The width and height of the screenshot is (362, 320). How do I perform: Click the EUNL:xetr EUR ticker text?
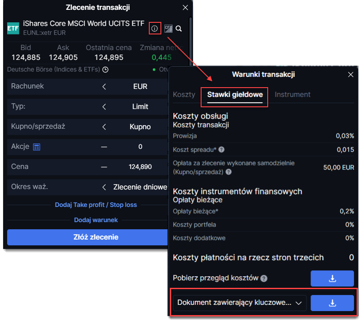coord(44,33)
